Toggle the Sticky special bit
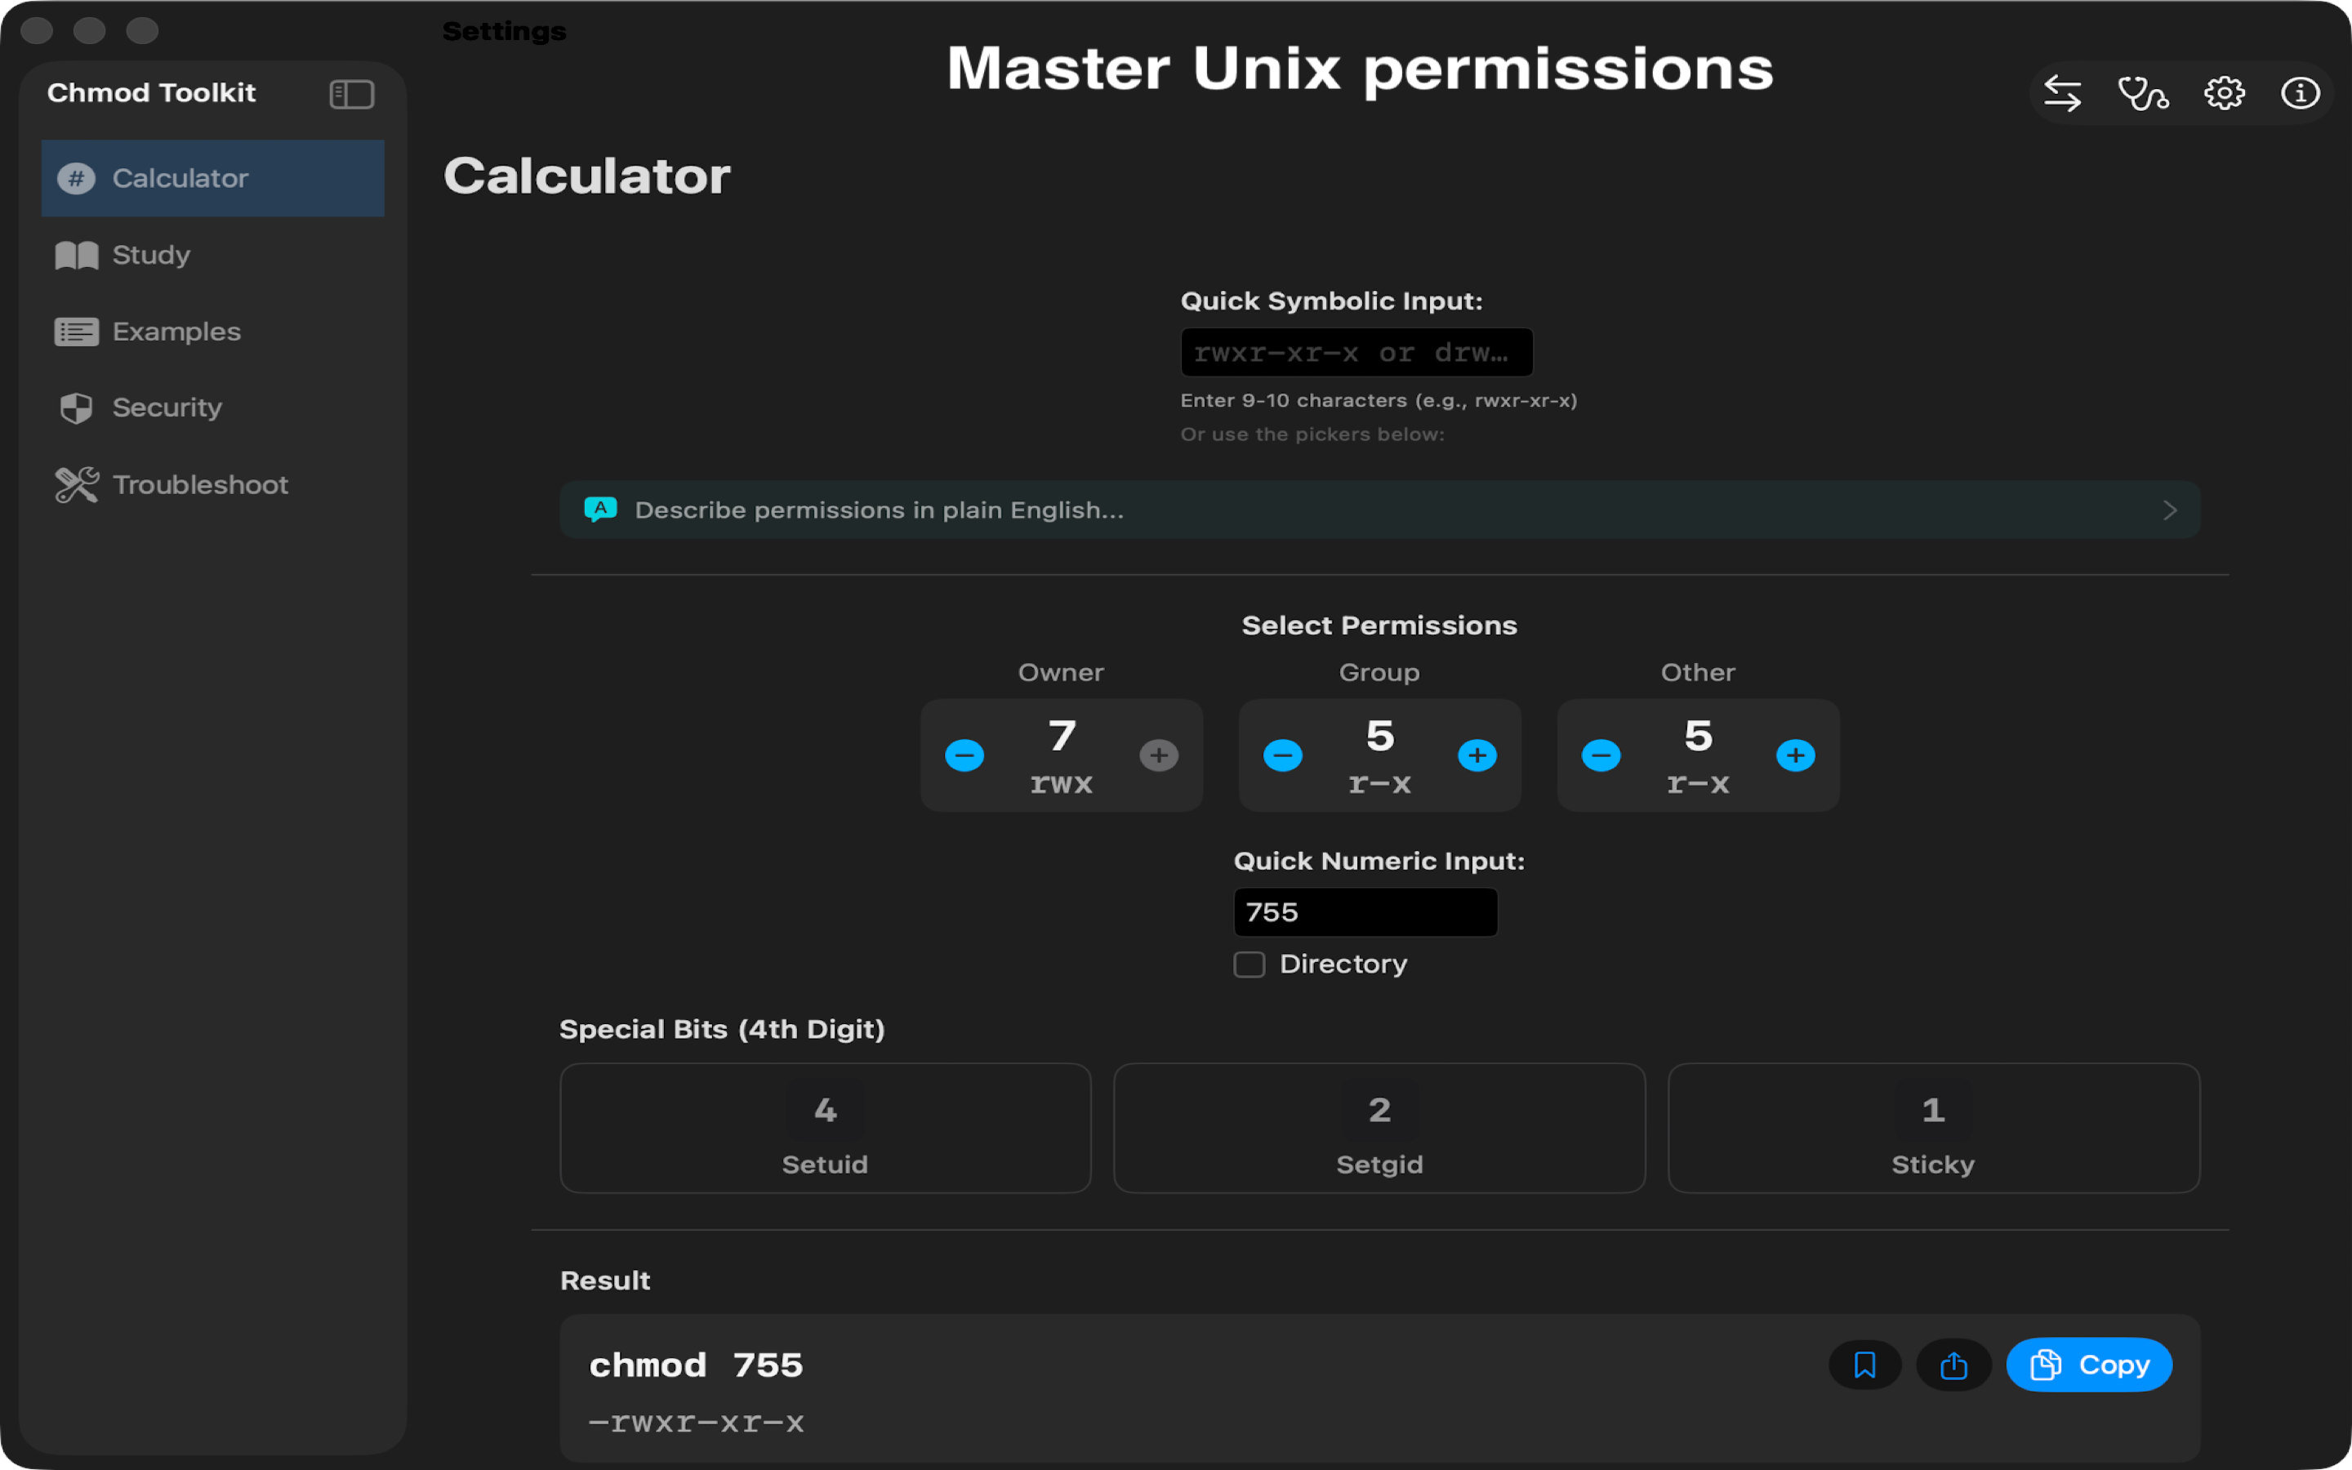Image resolution: width=2352 pixels, height=1470 pixels. pos(1933,1128)
